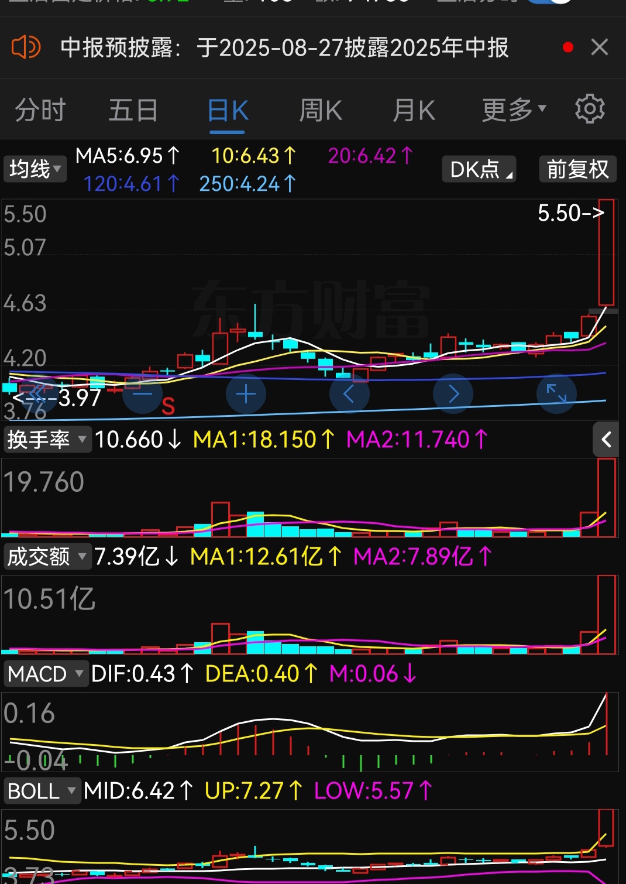The height and width of the screenshot is (884, 626).
Task: Switch to the 分时 tab
Action: tap(40, 110)
